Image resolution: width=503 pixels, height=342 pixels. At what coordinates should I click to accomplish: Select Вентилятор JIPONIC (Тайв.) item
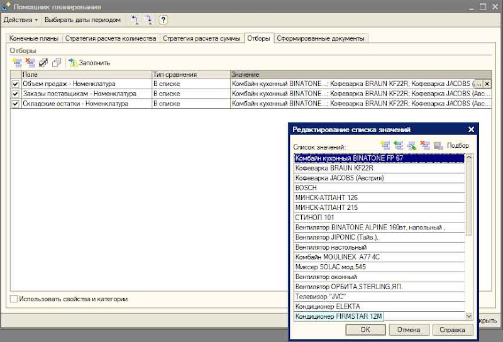point(379,238)
